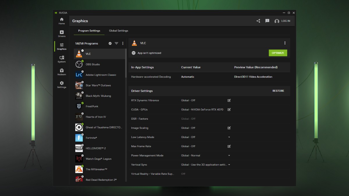349x196 pixels.
Task: Open the Settings gear in sidebar
Action: (62, 85)
